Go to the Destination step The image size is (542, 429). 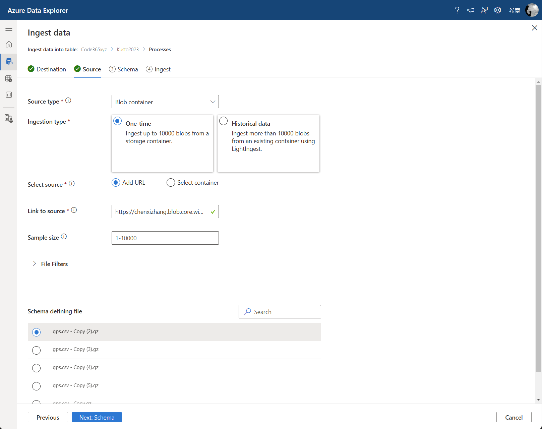pyautogui.click(x=47, y=69)
